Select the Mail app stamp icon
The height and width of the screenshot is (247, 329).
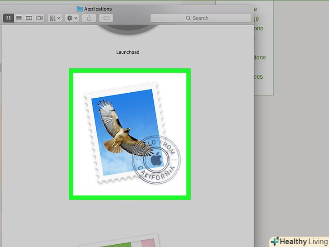click(x=130, y=134)
